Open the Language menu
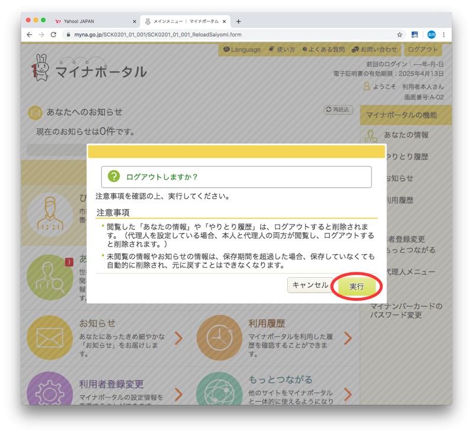The height and width of the screenshot is (435, 473). coord(241,50)
